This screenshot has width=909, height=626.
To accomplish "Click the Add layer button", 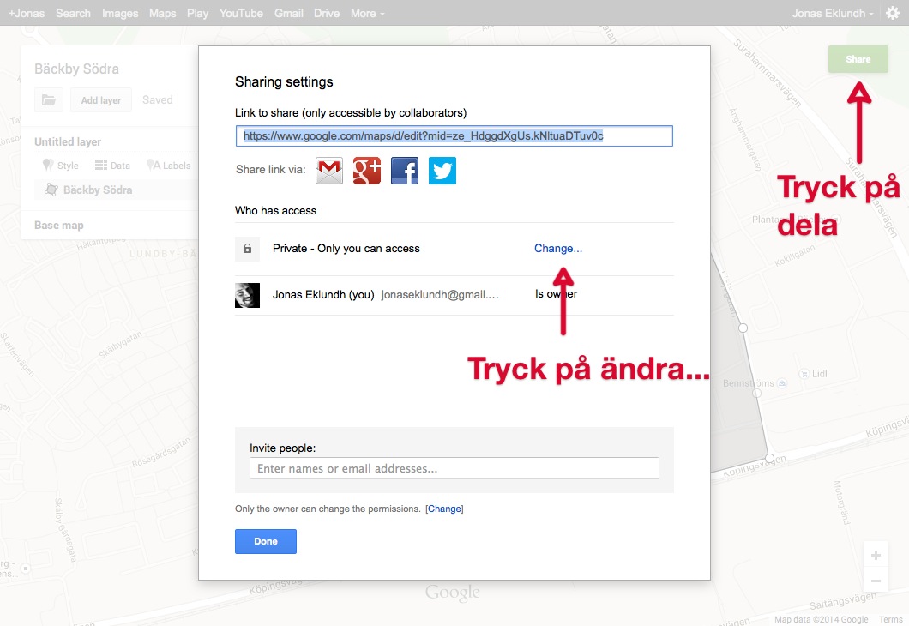I will click(101, 100).
